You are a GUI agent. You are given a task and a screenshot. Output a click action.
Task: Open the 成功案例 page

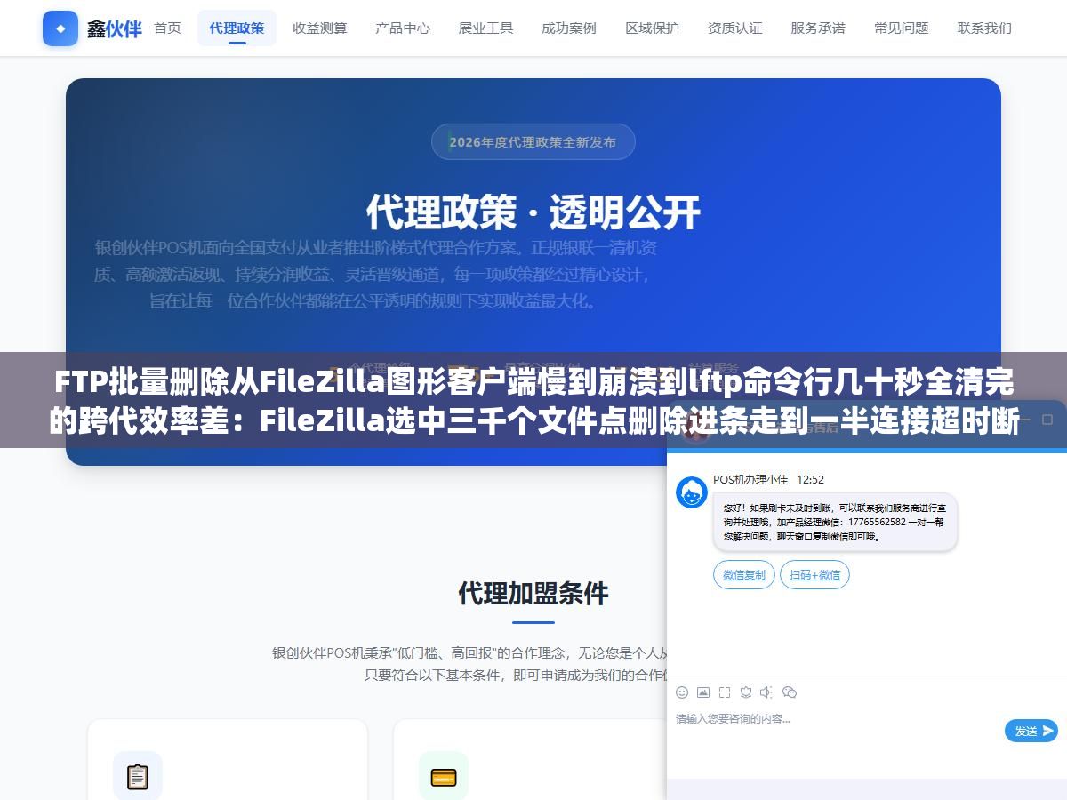click(x=569, y=28)
